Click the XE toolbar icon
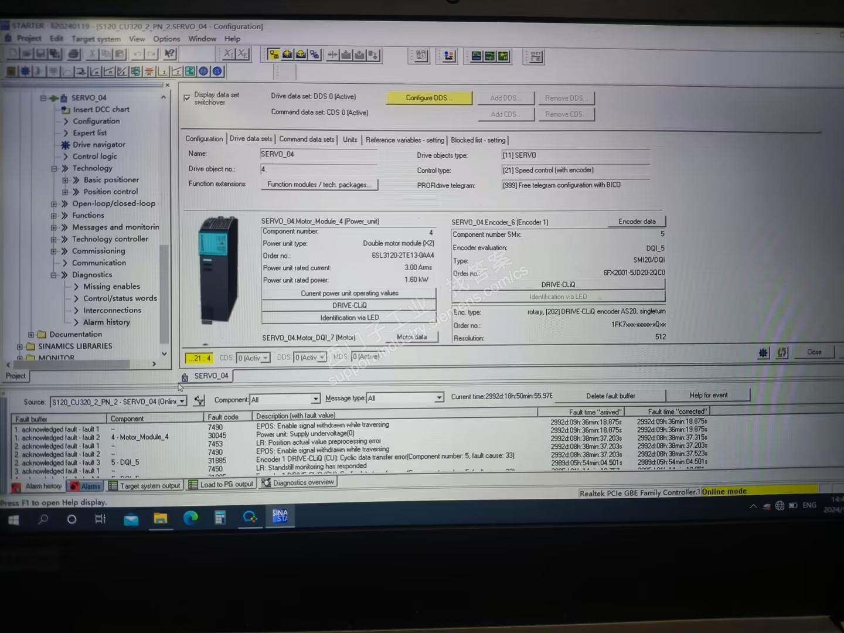Image resolution: width=844 pixels, height=633 pixels. click(x=243, y=54)
